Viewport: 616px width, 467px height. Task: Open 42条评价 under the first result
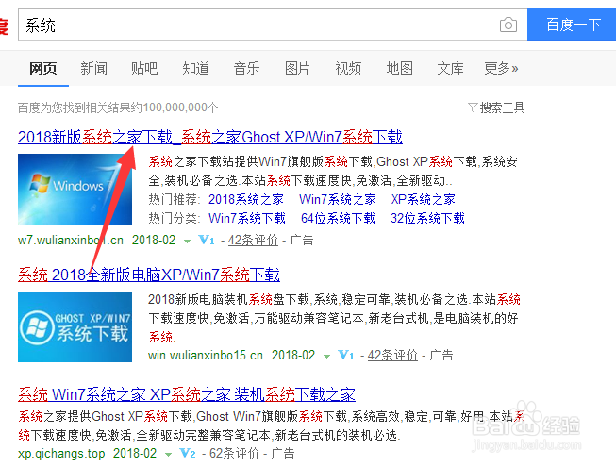click(253, 240)
